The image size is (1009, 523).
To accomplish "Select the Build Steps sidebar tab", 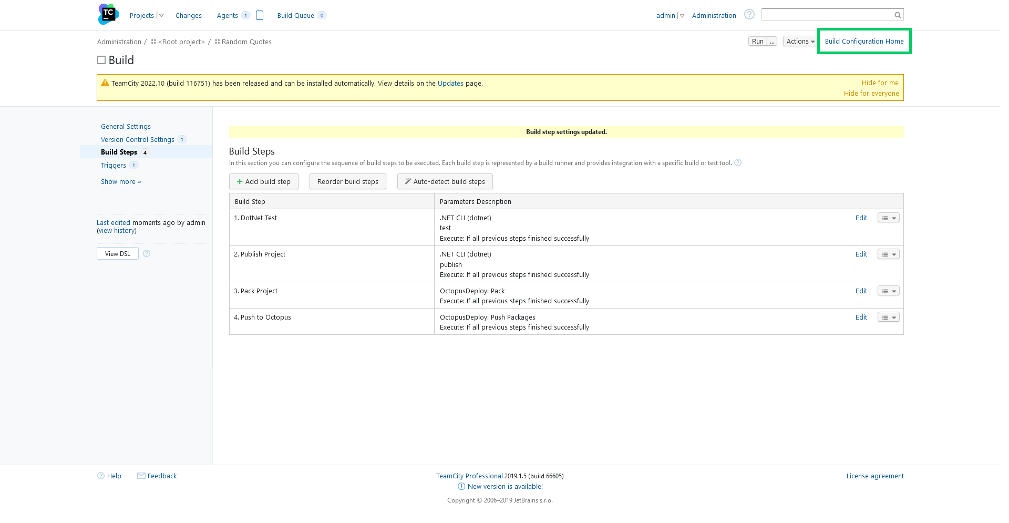I will (x=119, y=152).
